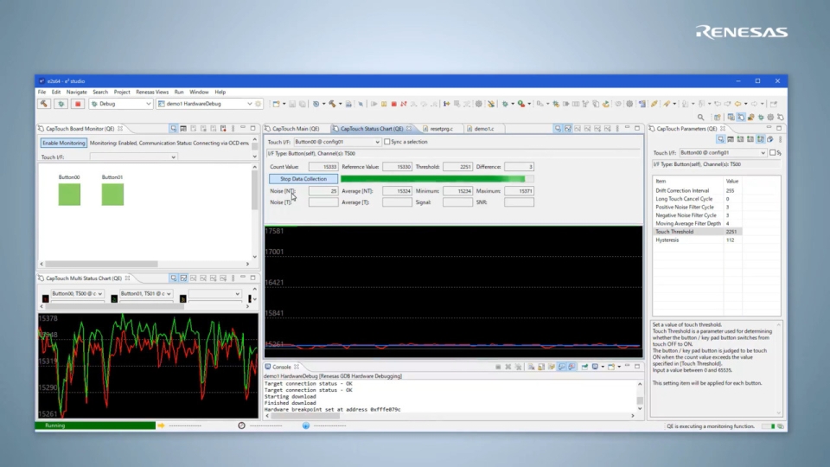Click last round icon in CapTouch Parameters toolbar
Viewport: 830px width, 467px height.
click(770, 139)
